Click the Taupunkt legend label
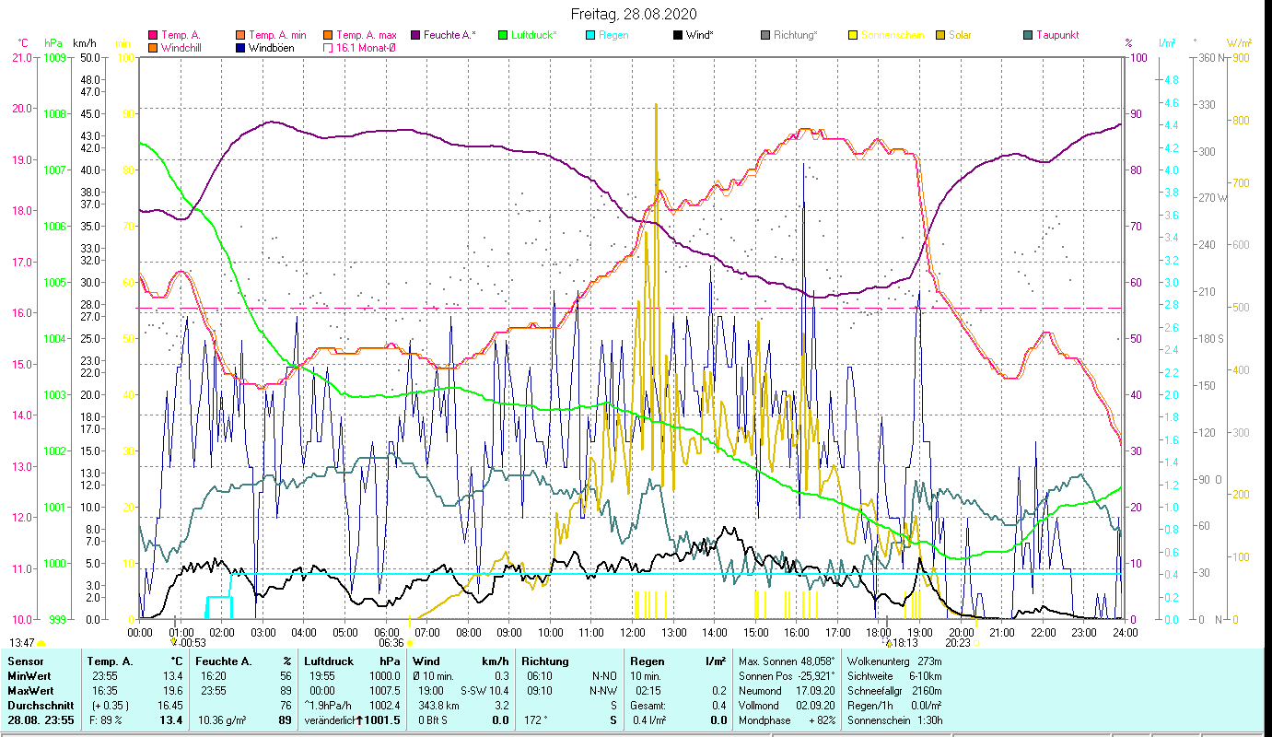Viewport: 1272px width, 737px height. point(1057,36)
